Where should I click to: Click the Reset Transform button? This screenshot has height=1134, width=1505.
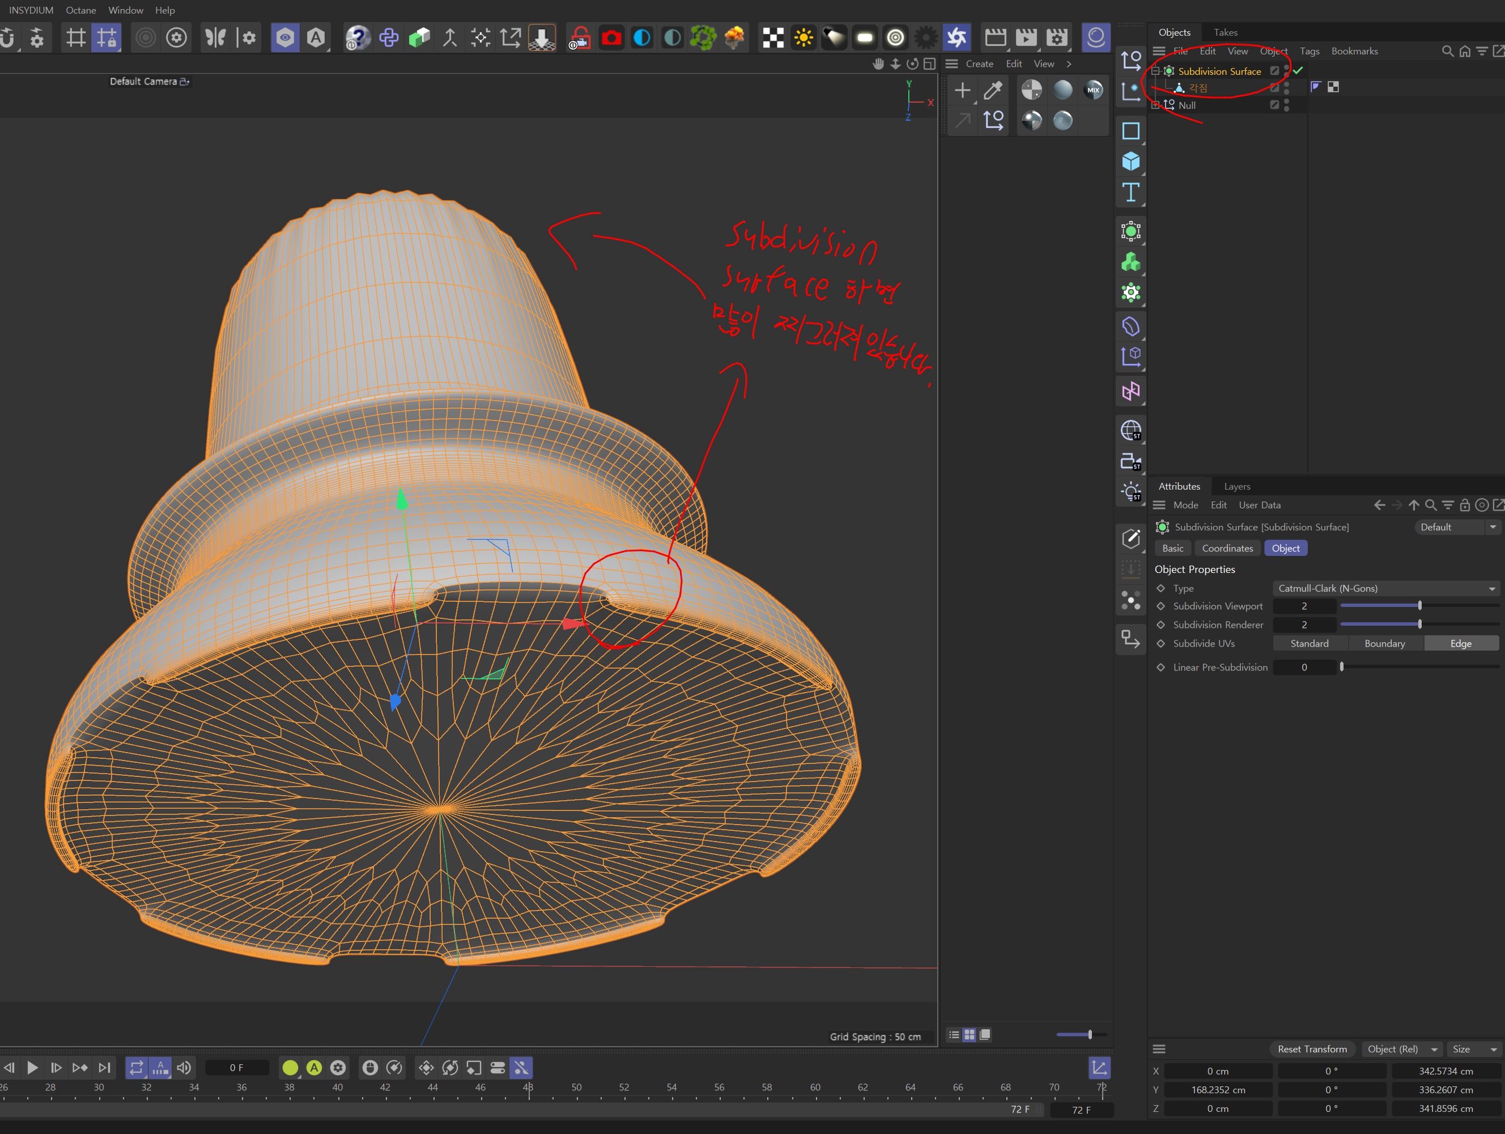coord(1312,1049)
